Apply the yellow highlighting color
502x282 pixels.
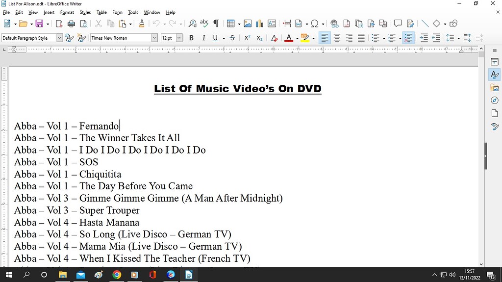(x=305, y=38)
